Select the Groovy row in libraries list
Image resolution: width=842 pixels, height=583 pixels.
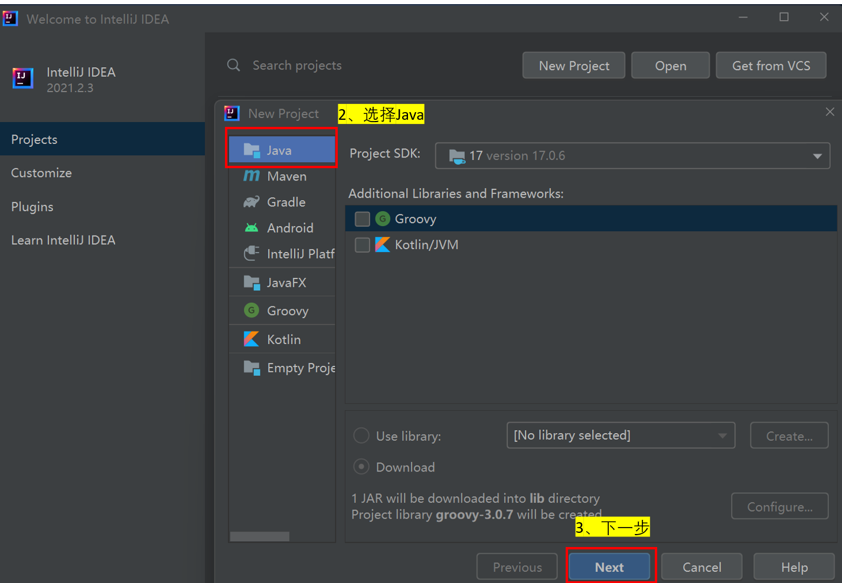click(x=591, y=219)
